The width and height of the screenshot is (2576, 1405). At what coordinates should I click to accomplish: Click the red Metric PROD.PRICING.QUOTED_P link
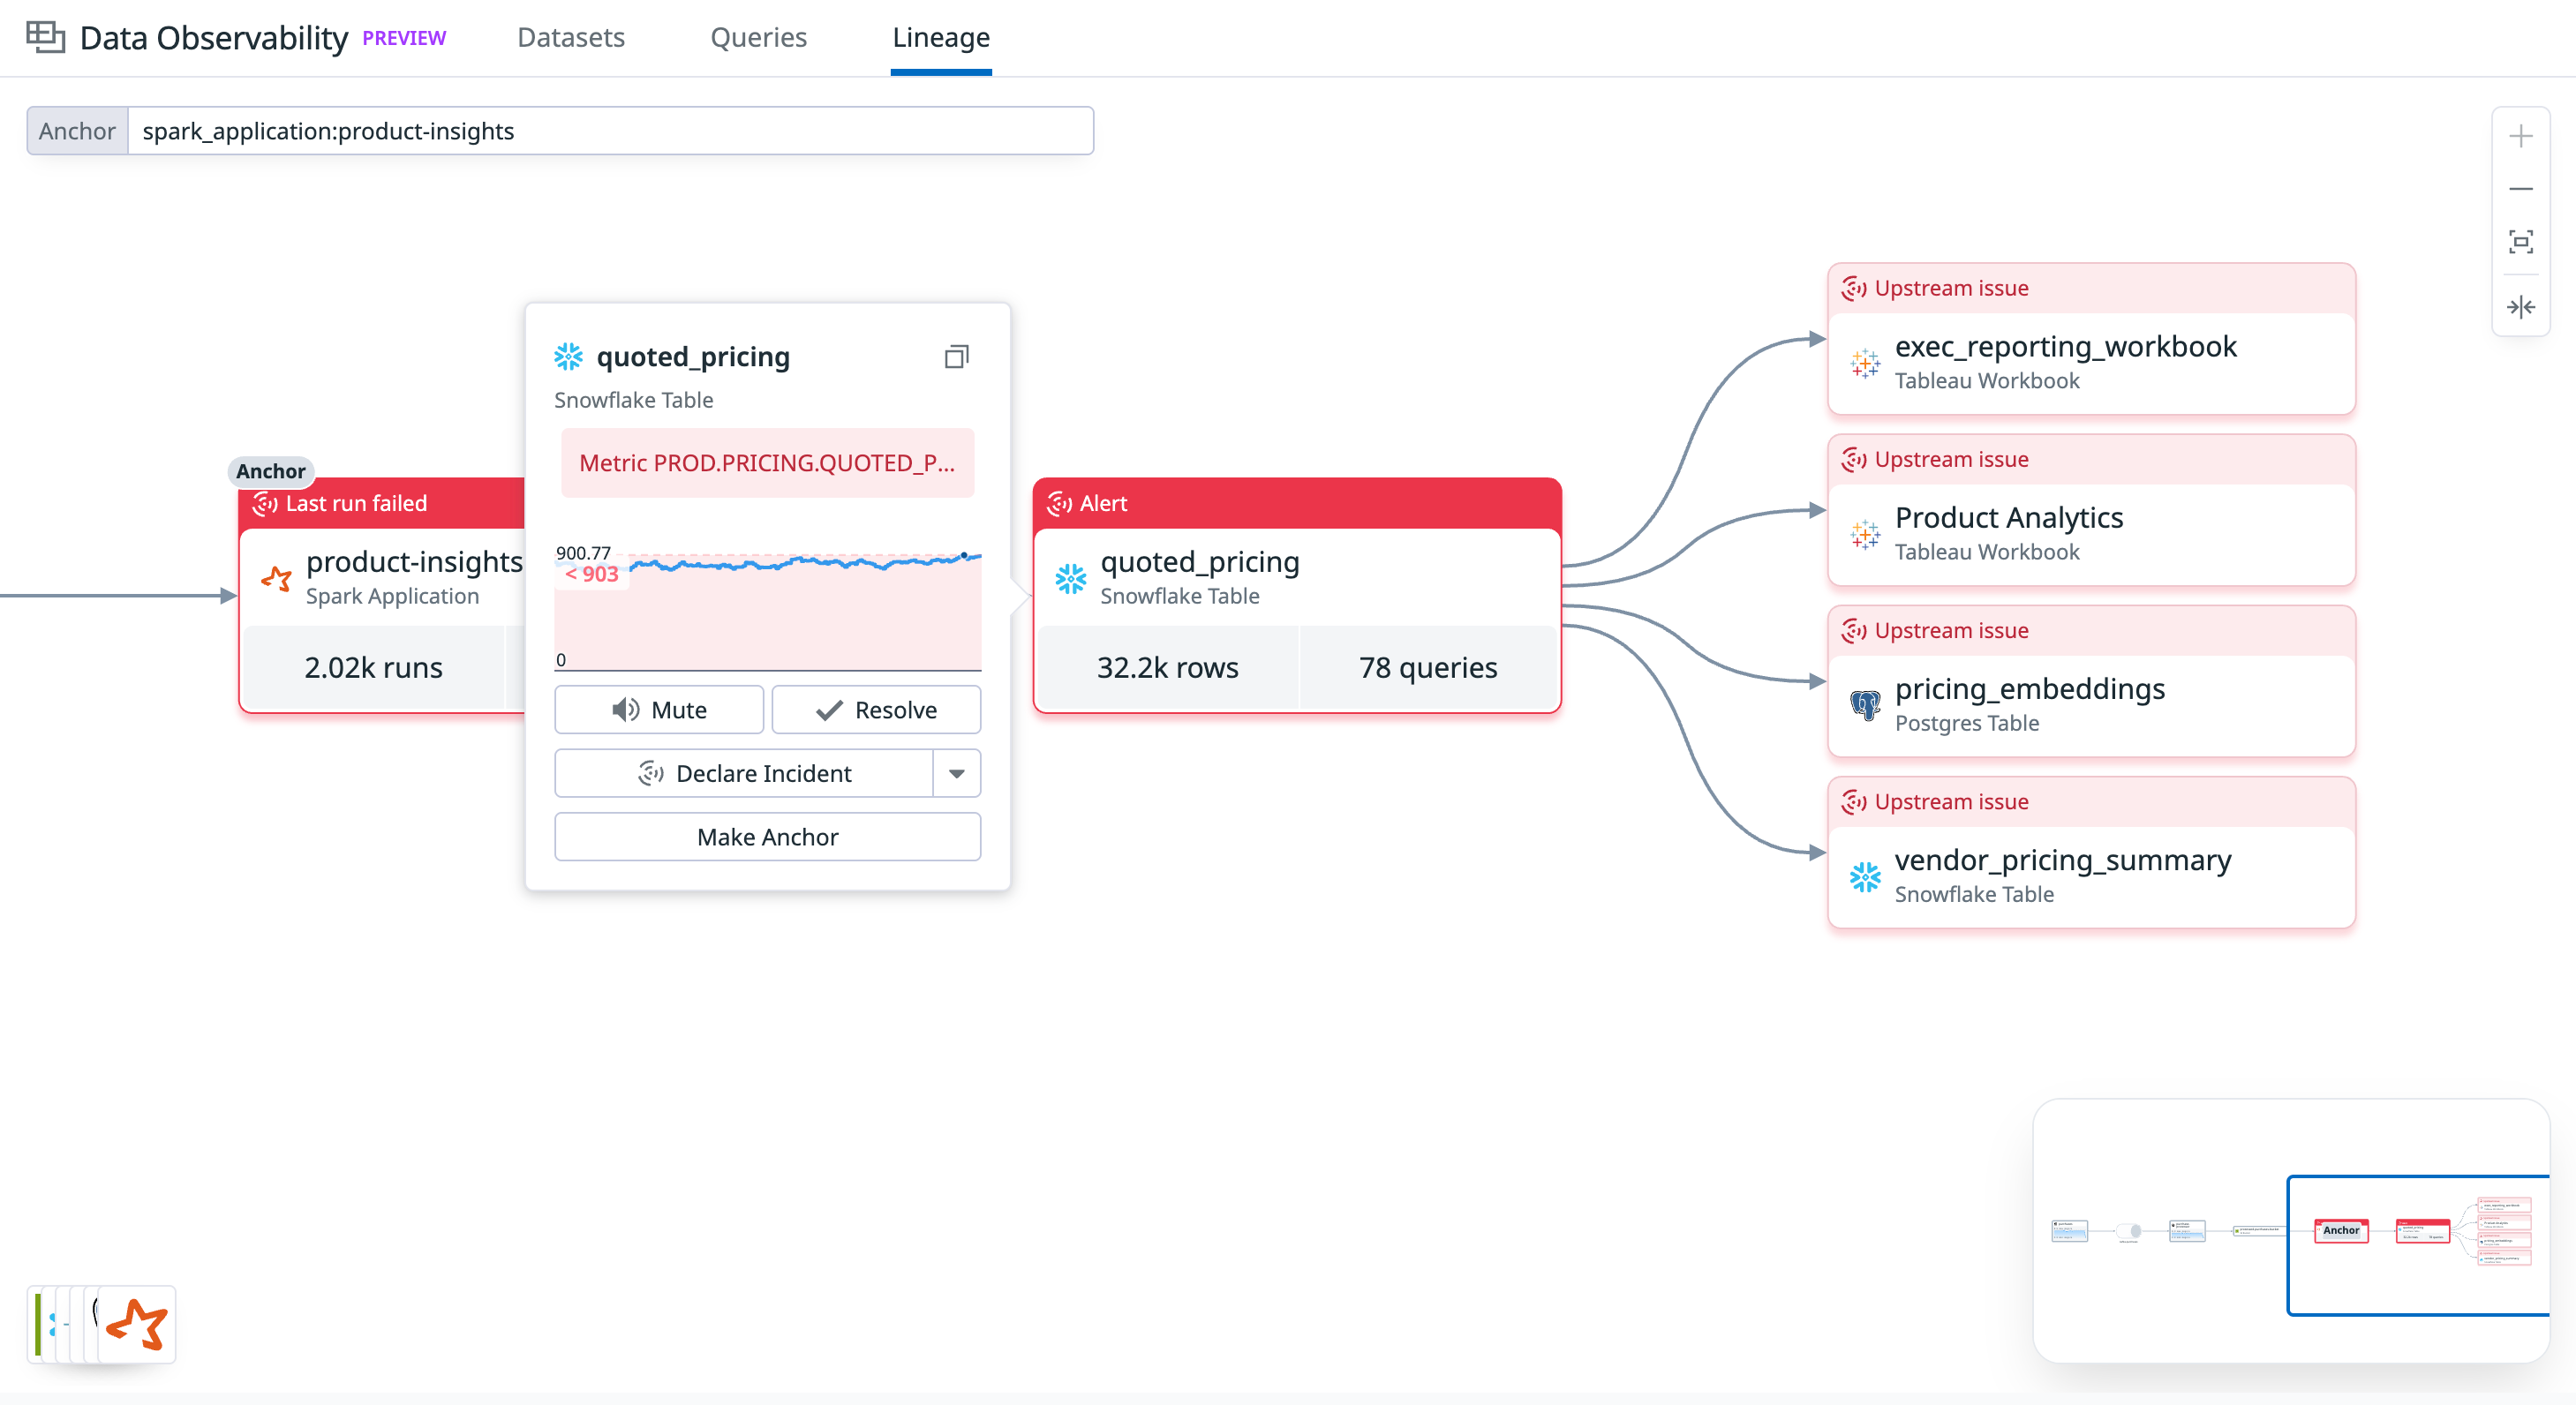767,463
